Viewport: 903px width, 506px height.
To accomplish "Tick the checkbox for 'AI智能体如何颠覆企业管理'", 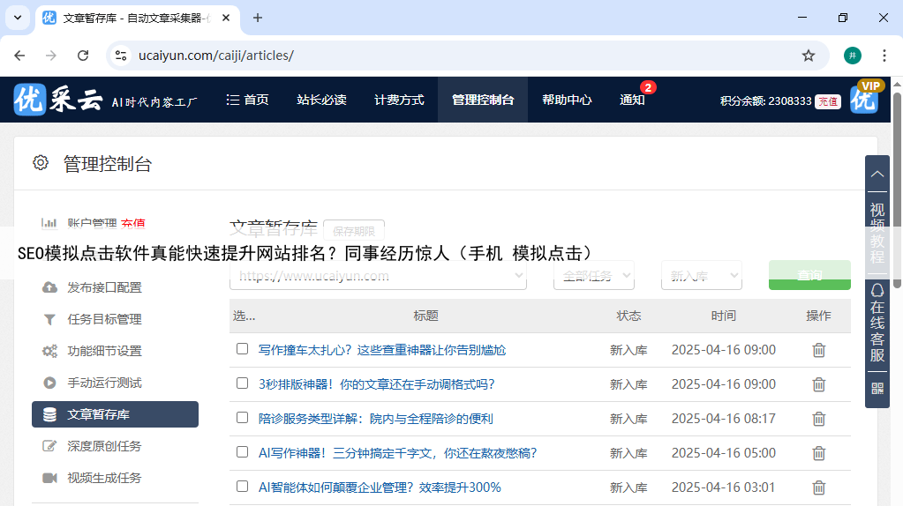I will [243, 487].
